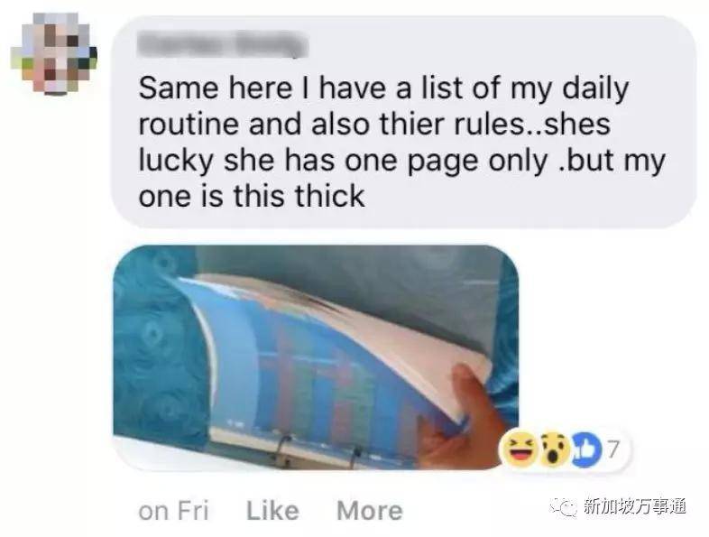
Task: Click the phrase "this thick" in the comment
Action: click(299, 196)
